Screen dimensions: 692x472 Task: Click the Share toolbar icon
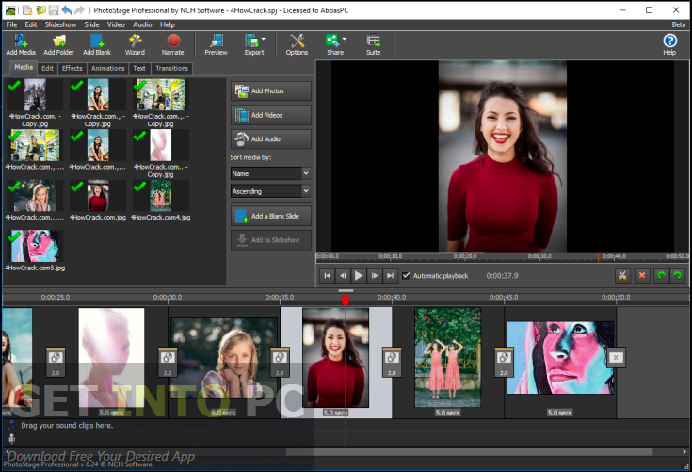pos(334,44)
